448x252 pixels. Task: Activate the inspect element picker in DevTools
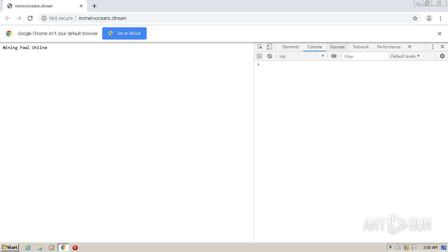pyautogui.click(x=260, y=47)
